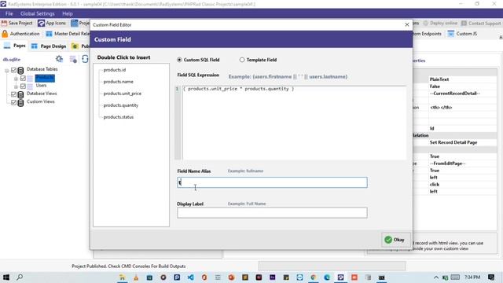Switch to the Pages tab
The width and height of the screenshot is (503, 283).
15,46
